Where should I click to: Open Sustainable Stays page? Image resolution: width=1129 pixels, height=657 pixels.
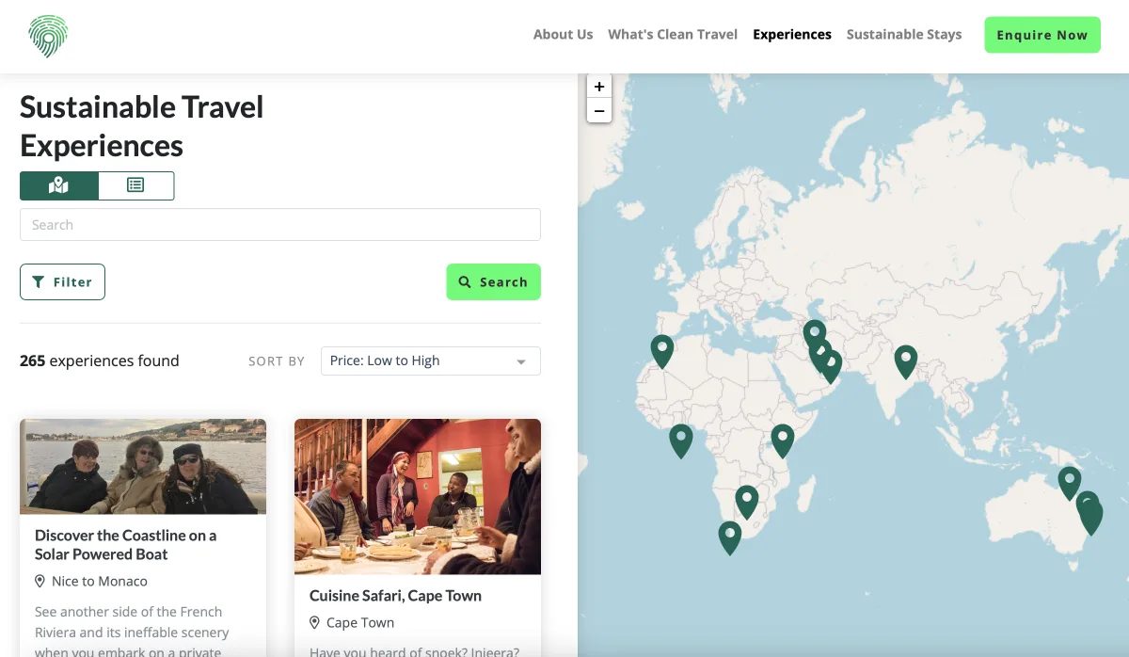point(904,35)
